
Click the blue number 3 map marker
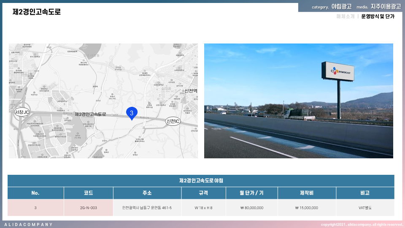(132, 113)
